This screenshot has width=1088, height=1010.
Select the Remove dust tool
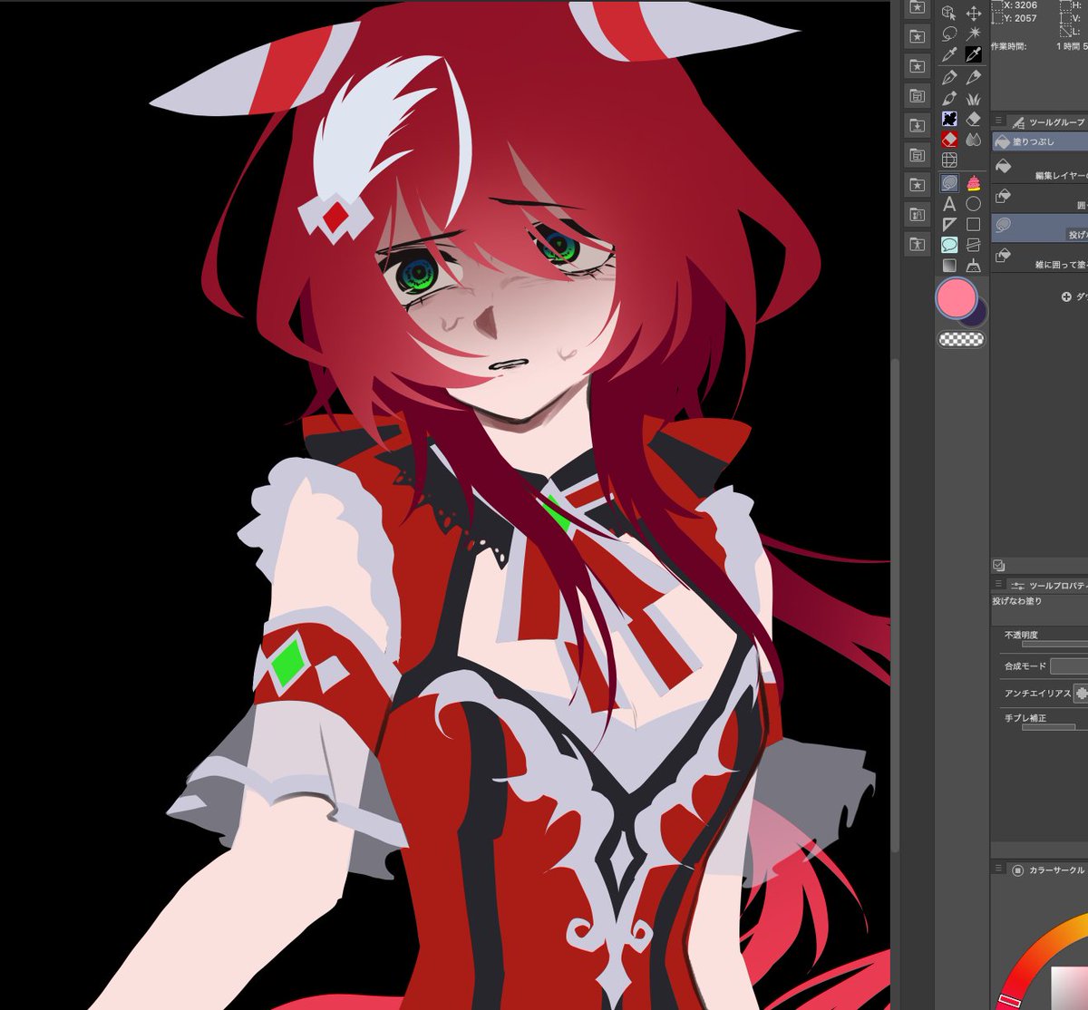[x=974, y=266]
